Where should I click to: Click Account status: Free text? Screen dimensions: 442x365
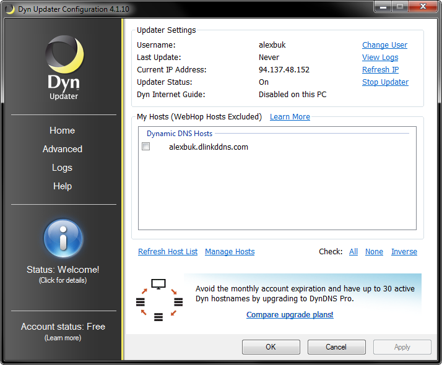point(63,327)
